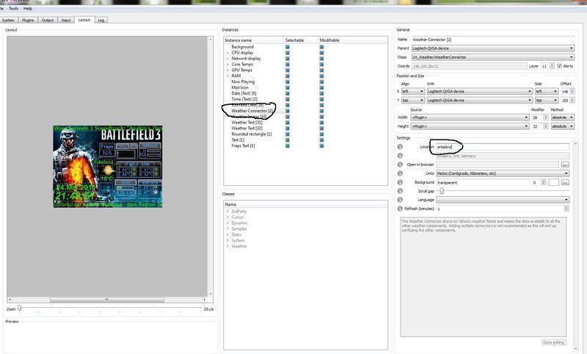The width and height of the screenshot is (587, 354).
Task: Toggle Modifiable for Weather Text [31]
Action: coord(321,123)
